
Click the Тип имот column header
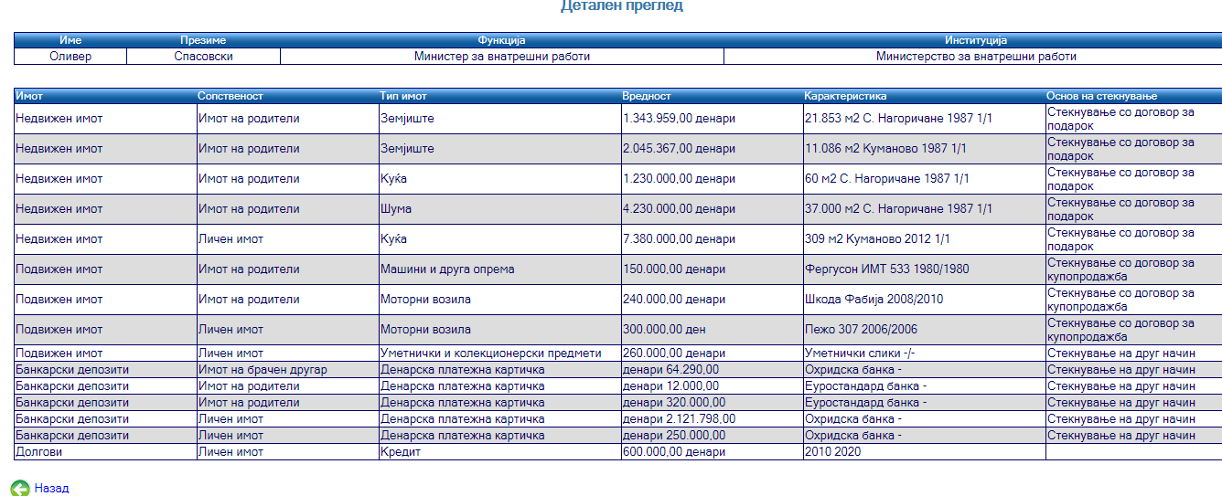(x=403, y=96)
